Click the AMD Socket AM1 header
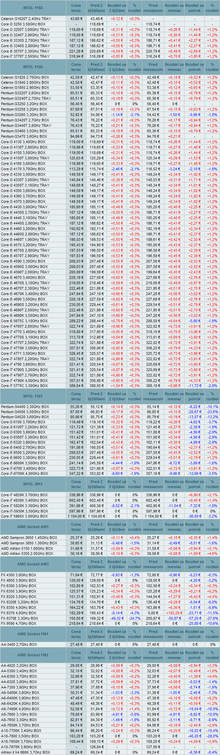 pyautogui.click(x=33, y=527)
